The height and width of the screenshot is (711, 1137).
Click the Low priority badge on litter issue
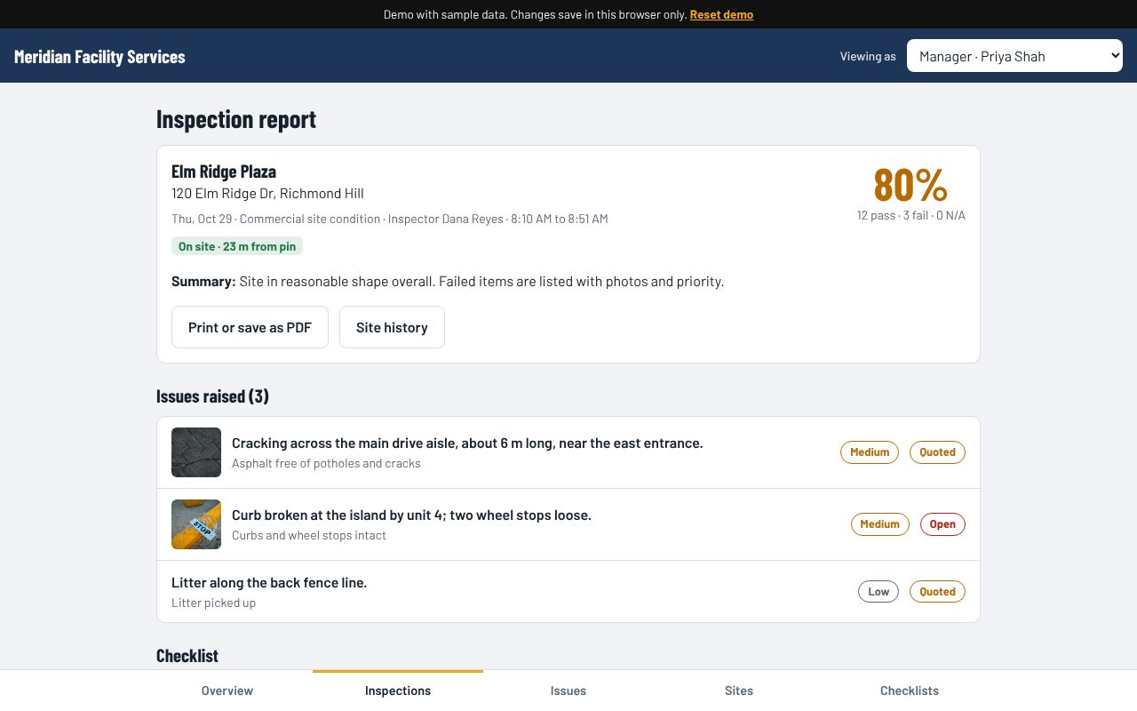point(879,592)
